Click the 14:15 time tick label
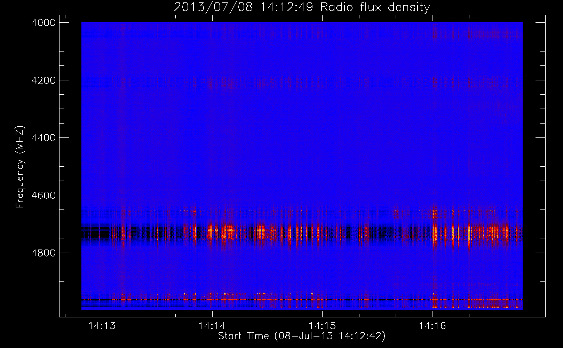Image resolution: width=563 pixels, height=348 pixels. pos(322,326)
